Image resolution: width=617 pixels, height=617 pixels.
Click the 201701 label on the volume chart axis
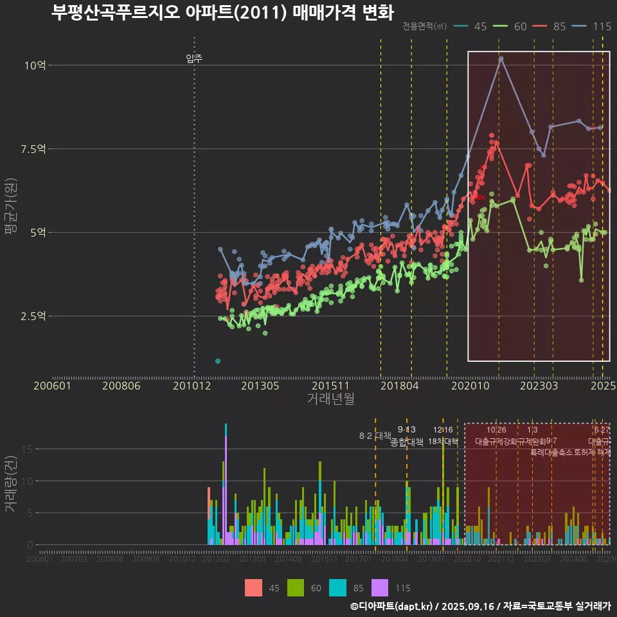359,559
